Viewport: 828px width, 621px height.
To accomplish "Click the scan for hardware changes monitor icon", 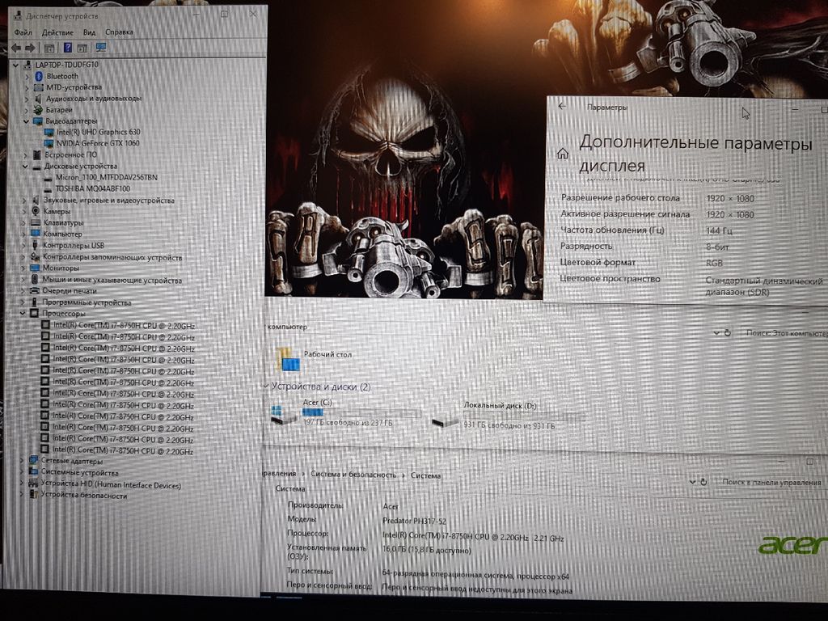I will (x=101, y=48).
